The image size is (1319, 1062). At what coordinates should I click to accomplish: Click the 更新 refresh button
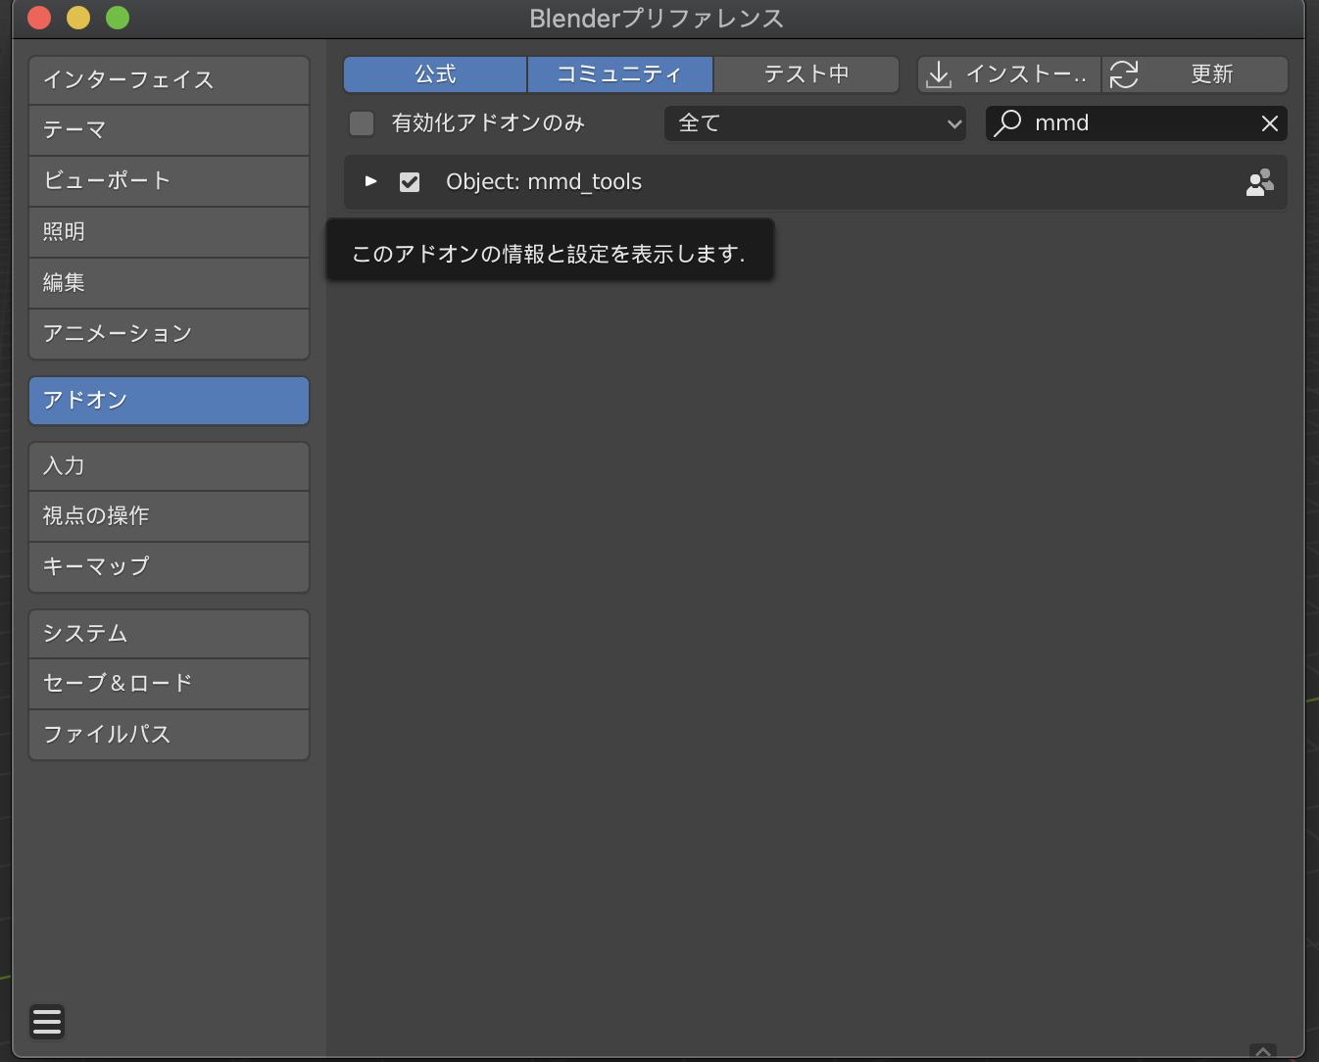click(1196, 74)
